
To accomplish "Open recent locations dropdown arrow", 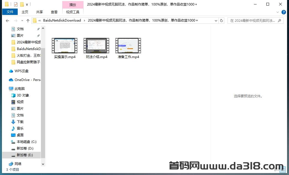I will (22, 21).
